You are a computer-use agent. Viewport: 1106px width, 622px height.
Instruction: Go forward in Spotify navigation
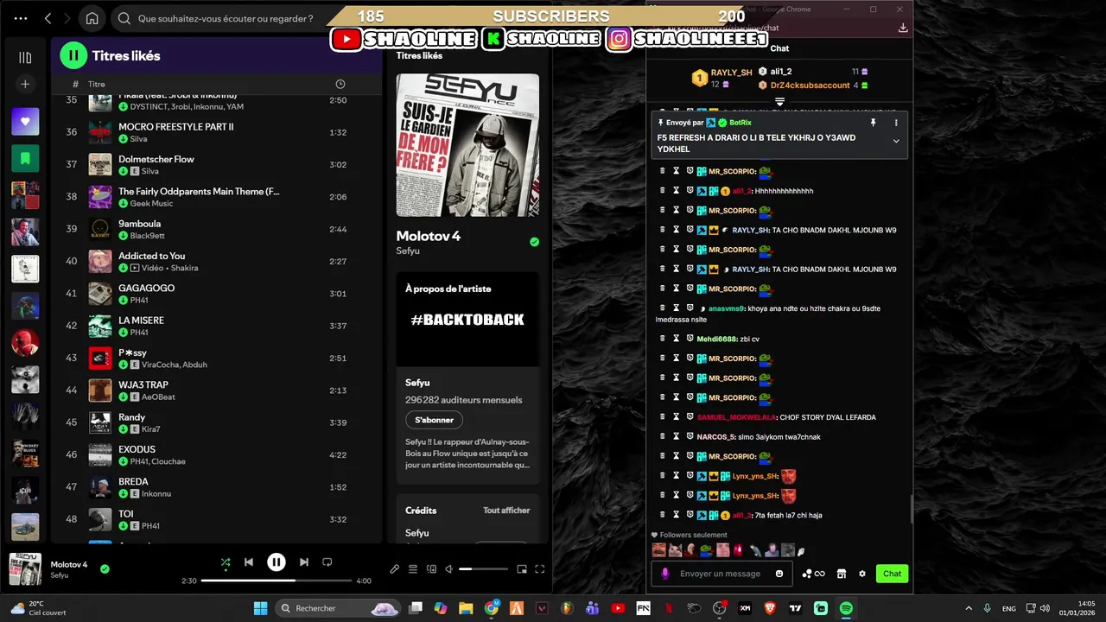(x=68, y=18)
